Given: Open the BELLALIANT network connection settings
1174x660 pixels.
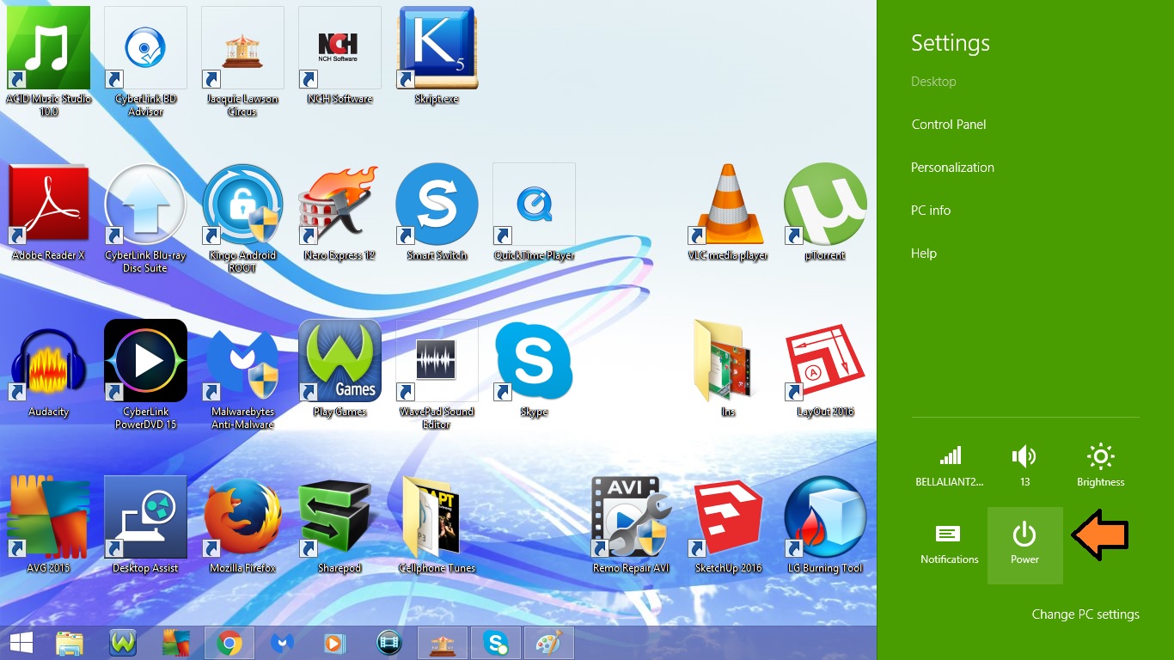Looking at the screenshot, I should [950, 467].
